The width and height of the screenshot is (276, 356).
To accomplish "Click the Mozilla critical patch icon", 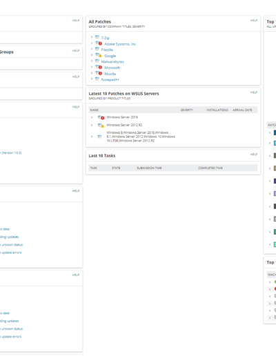I will click(99, 73).
